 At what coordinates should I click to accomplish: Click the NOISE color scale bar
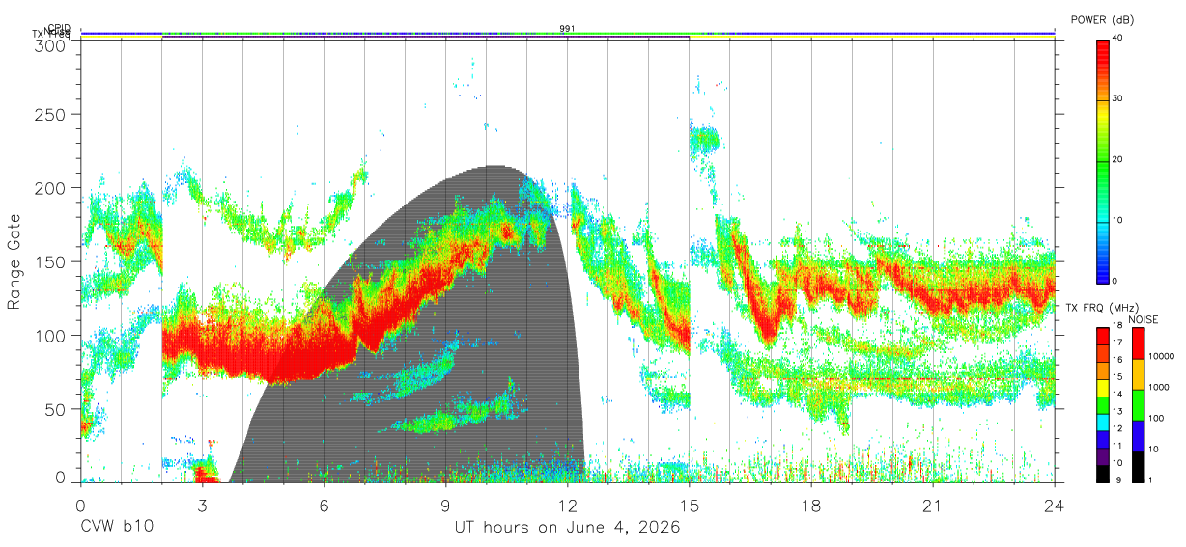[1137, 405]
